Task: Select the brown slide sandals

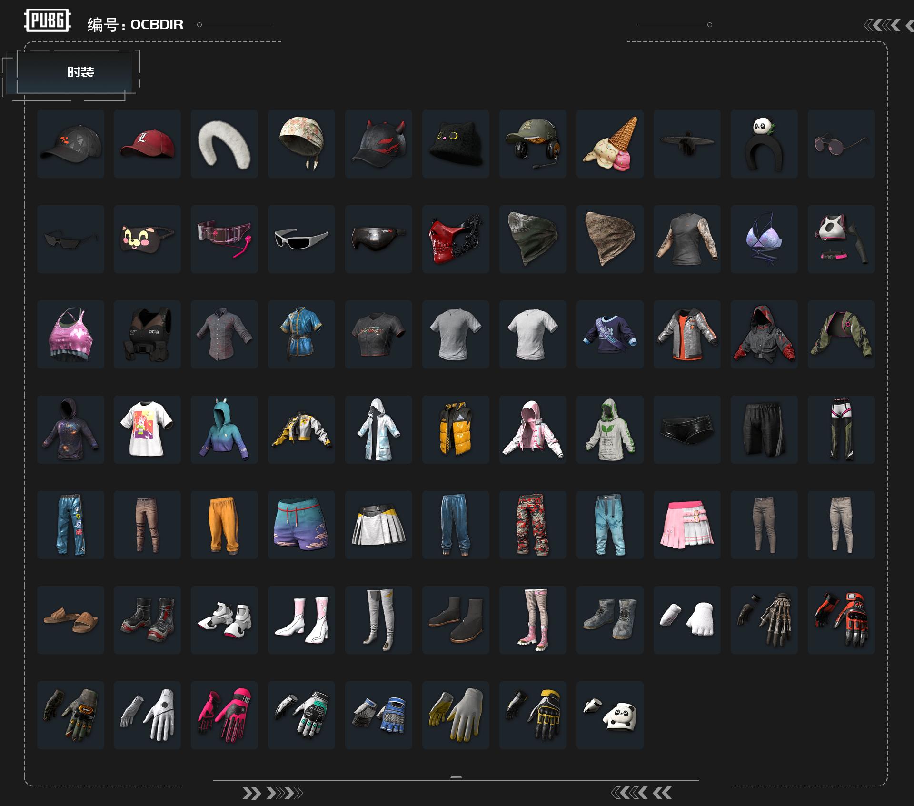Action: 70,620
